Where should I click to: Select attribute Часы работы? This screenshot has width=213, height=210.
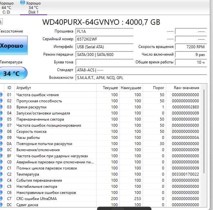click(28, 138)
